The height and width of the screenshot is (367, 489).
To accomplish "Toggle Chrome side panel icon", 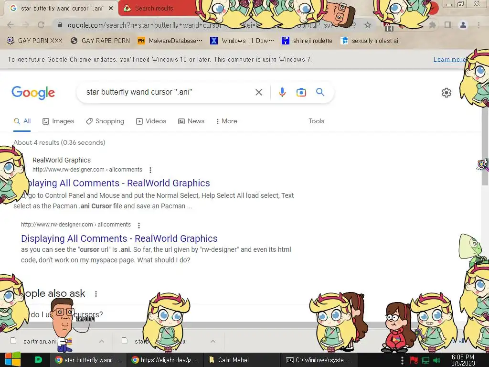I will pos(448,25).
